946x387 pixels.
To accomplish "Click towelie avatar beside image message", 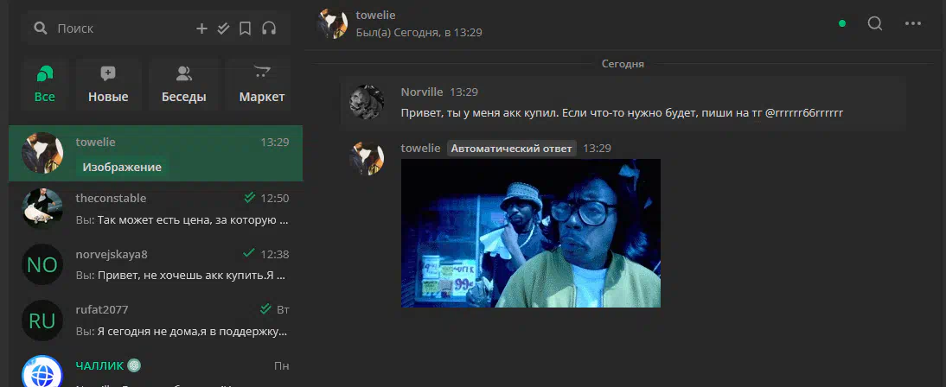I will click(x=367, y=159).
